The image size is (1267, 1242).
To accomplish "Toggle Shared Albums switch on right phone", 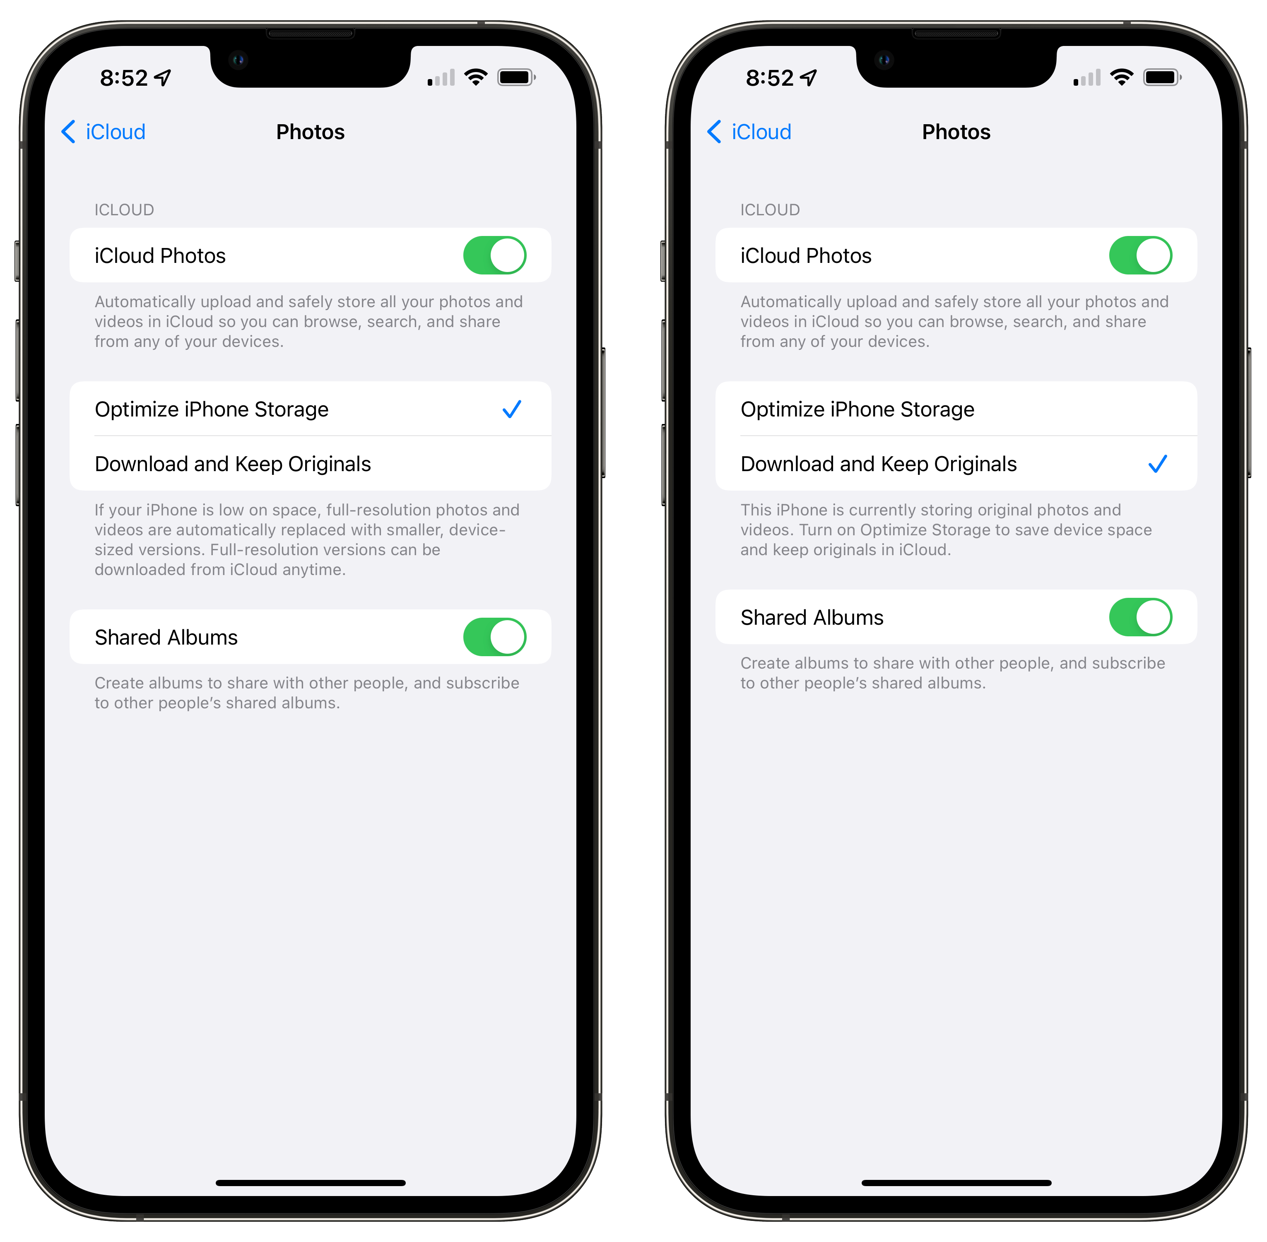I will tap(1141, 618).
